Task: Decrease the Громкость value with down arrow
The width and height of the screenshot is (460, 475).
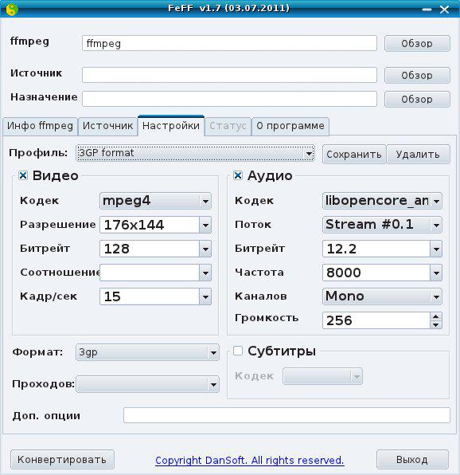Action: (x=436, y=324)
